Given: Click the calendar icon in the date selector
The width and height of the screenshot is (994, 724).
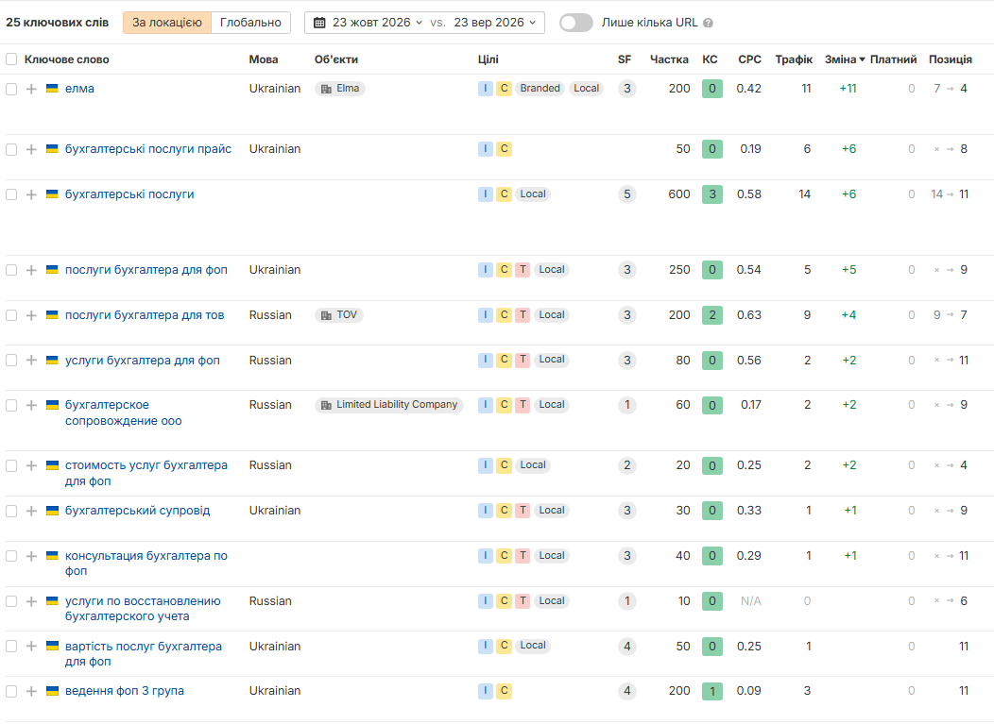Looking at the screenshot, I should (x=319, y=23).
